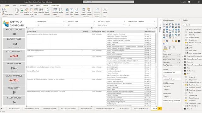
Task: Uncheck the Task Name field
Action: point(186,100)
